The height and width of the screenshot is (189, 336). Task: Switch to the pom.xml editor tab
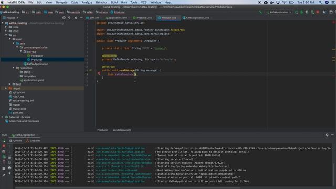(x=92, y=18)
